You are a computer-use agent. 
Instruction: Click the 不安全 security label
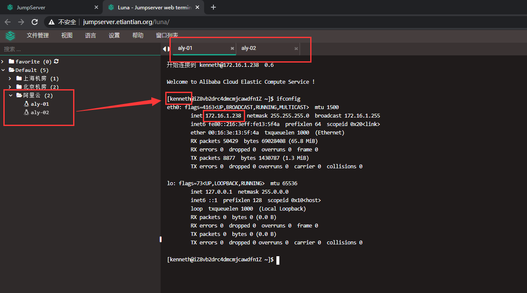click(67, 22)
